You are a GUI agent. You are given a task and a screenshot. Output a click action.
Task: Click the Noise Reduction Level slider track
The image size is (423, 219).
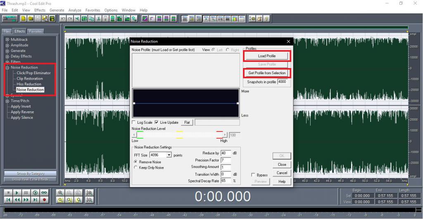coord(180,135)
